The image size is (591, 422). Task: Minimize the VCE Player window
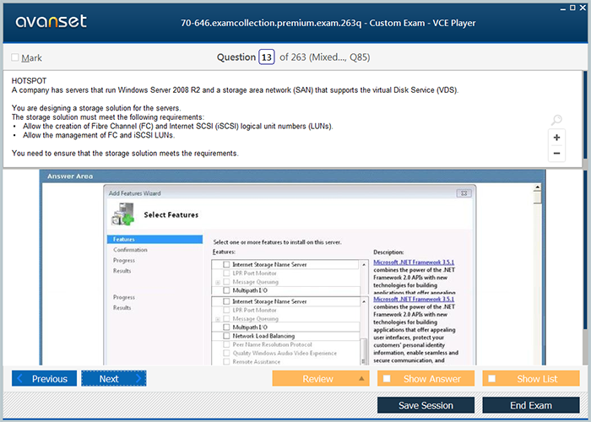pos(563,8)
